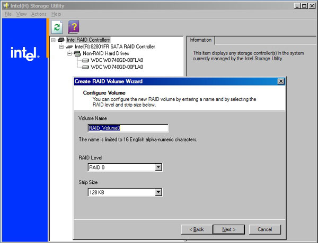This screenshot has height=243, width=318.
Task: Select Intel(R) 82801FR SATA RAID Controller label
Action: point(115,46)
